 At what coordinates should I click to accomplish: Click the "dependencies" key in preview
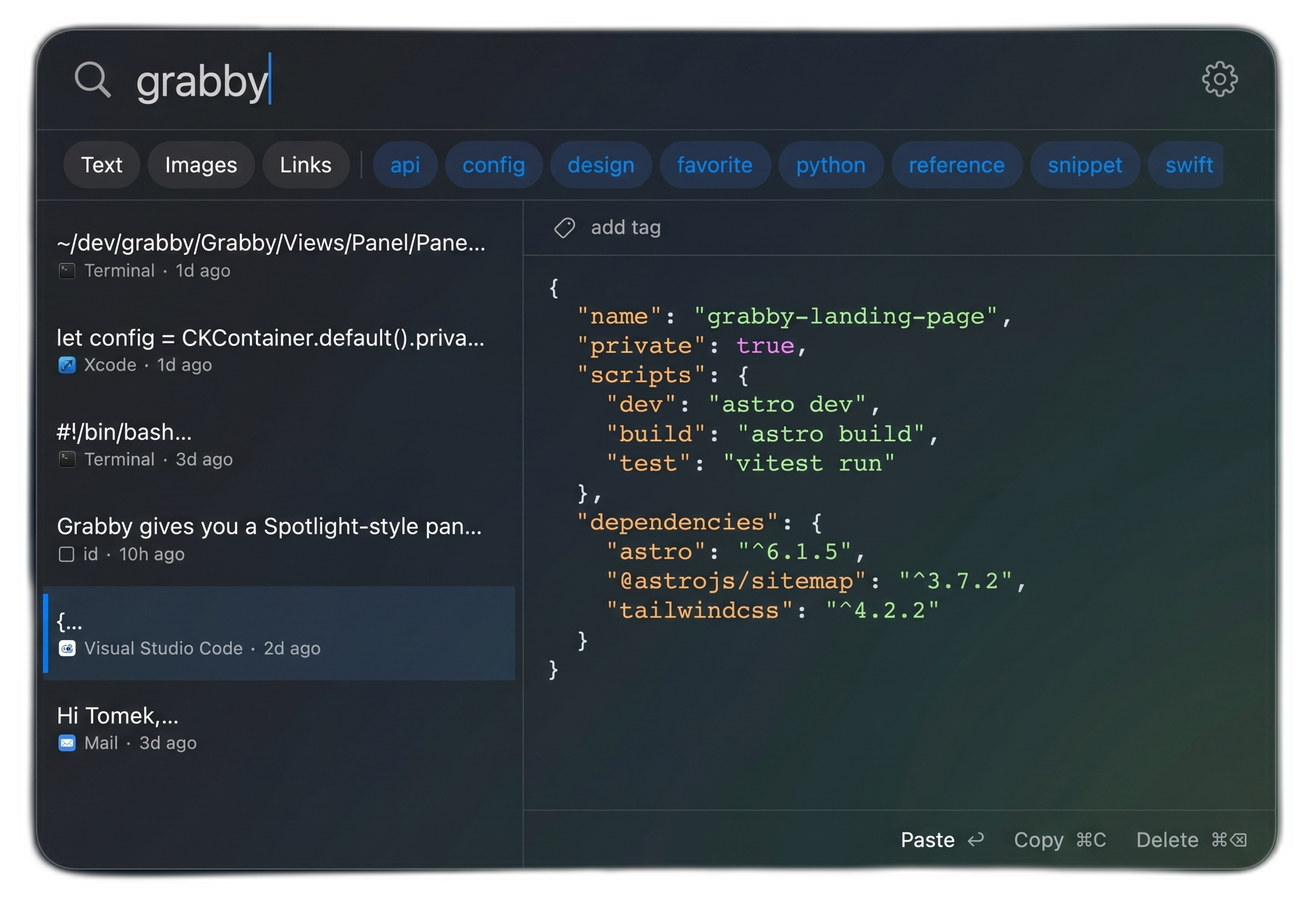(x=677, y=523)
